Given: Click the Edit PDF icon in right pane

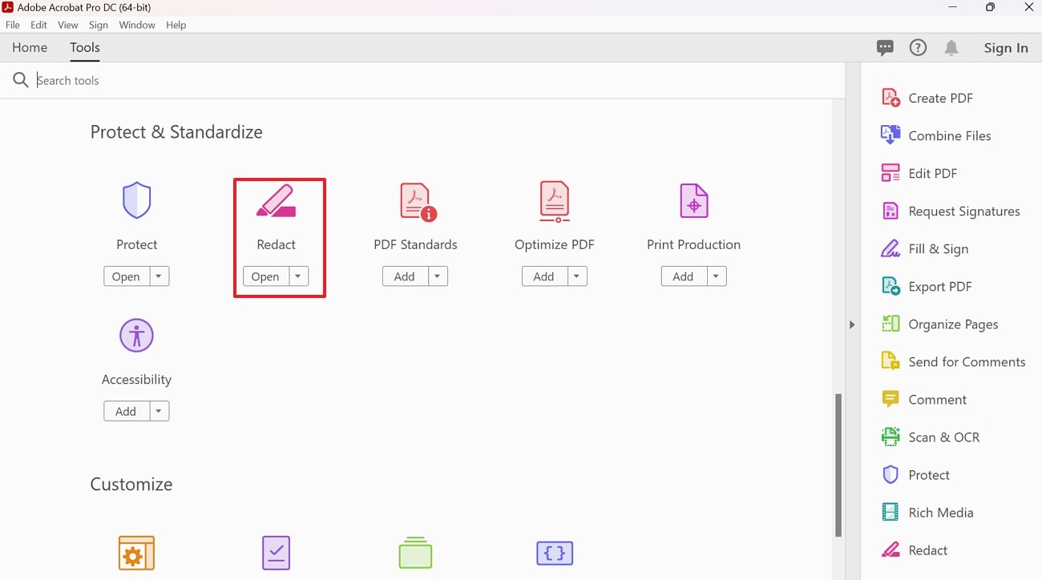Looking at the screenshot, I should click(891, 173).
